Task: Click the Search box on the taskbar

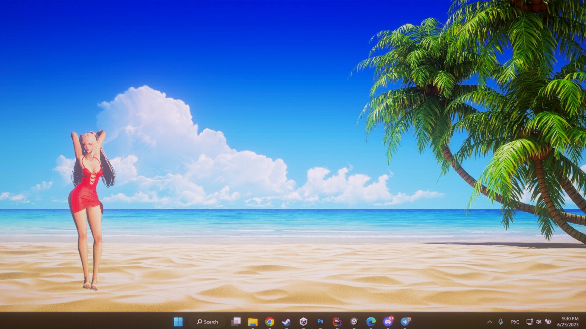Action: pyautogui.click(x=208, y=322)
